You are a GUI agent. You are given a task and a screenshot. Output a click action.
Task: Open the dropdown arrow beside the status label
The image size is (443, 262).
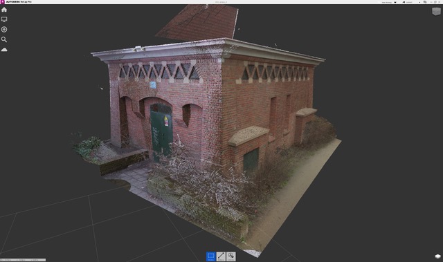pos(395,2)
